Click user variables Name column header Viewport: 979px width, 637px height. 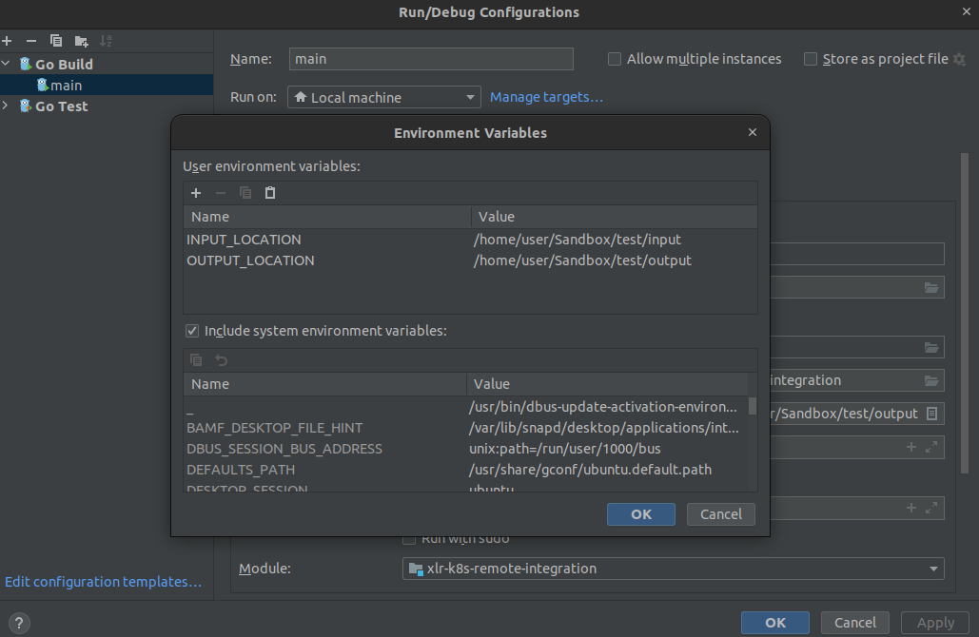coord(327,217)
